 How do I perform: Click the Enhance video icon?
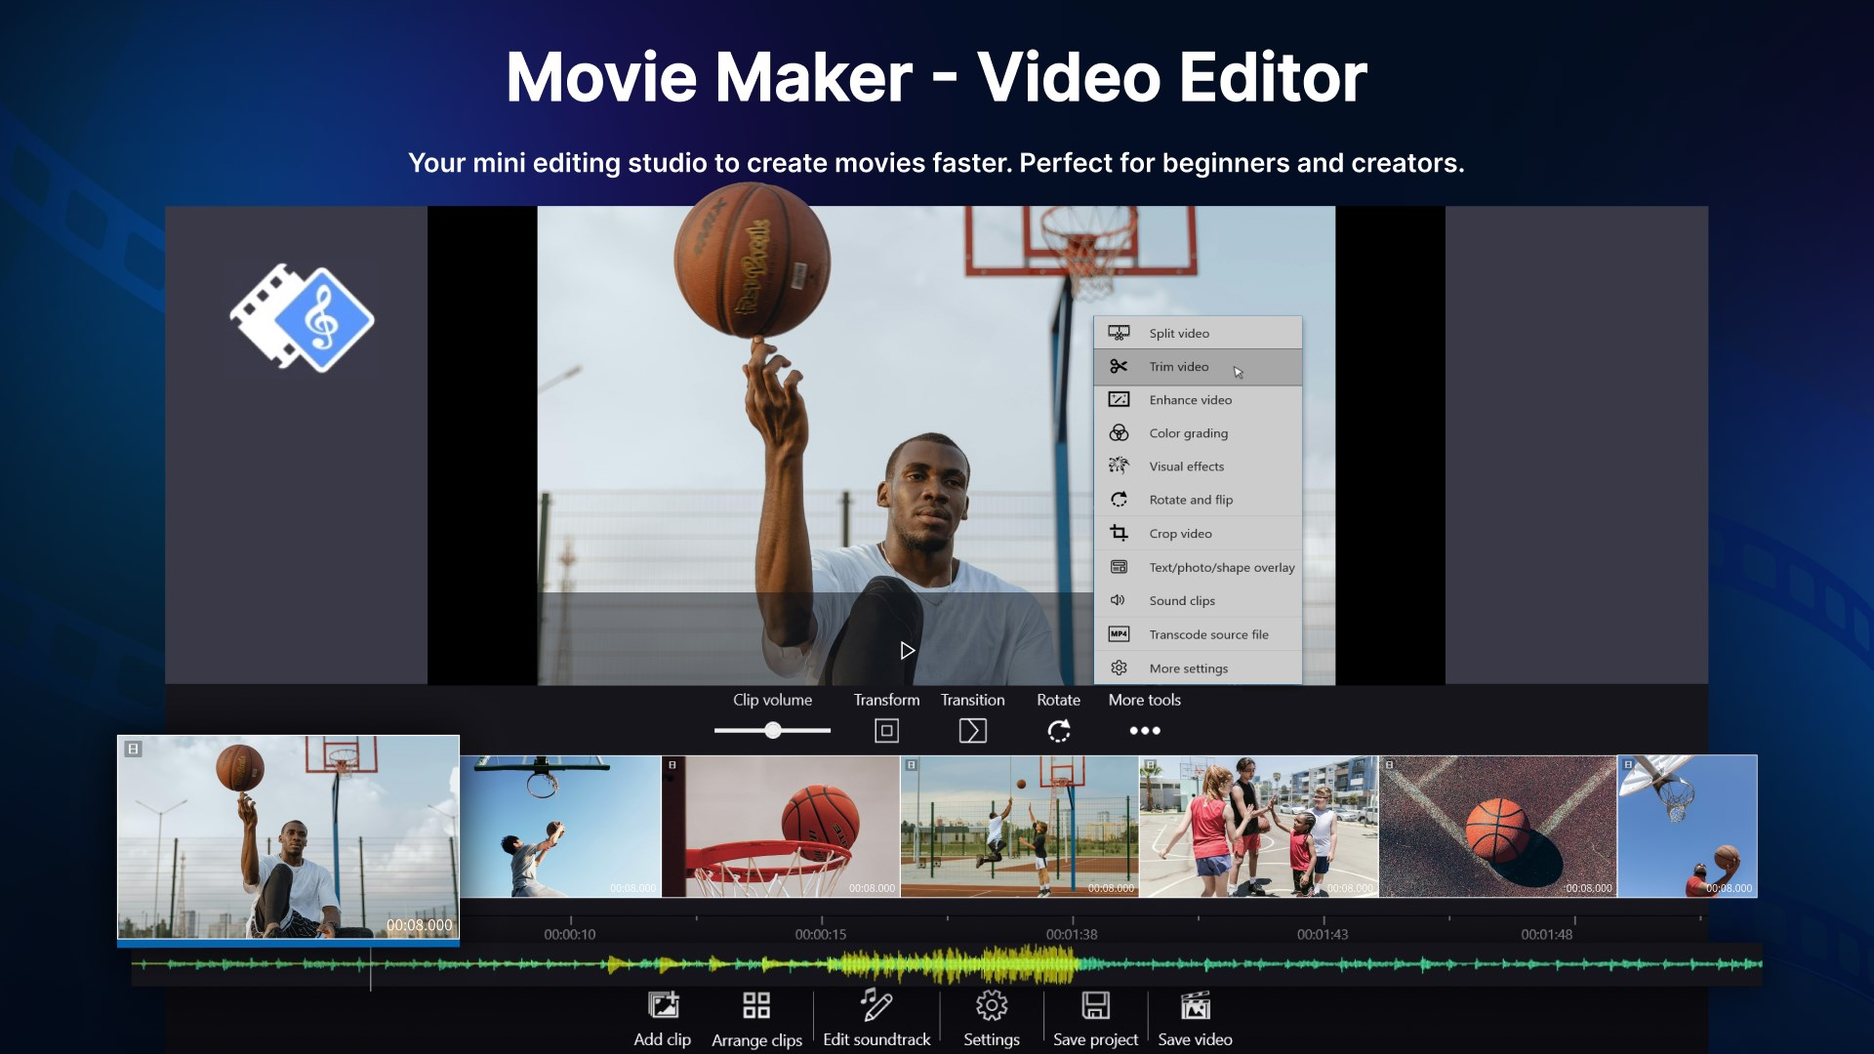coord(1119,399)
